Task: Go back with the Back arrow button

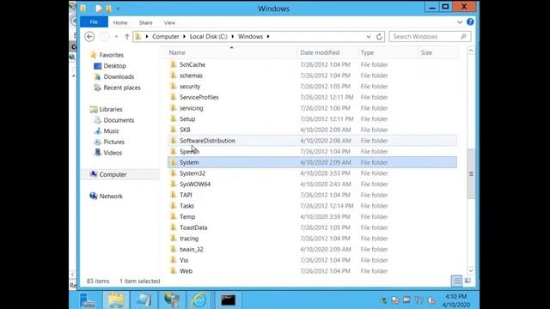Action: pos(89,36)
